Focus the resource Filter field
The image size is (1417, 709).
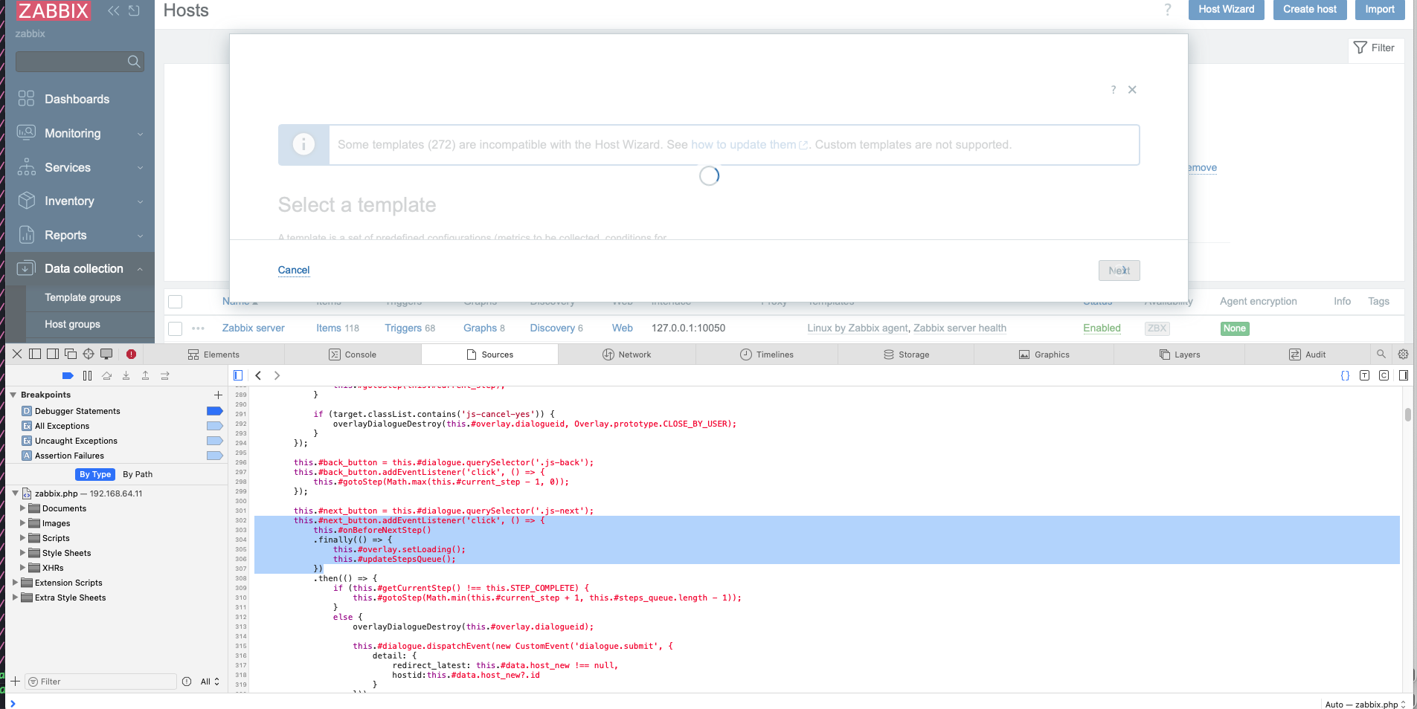coord(101,682)
